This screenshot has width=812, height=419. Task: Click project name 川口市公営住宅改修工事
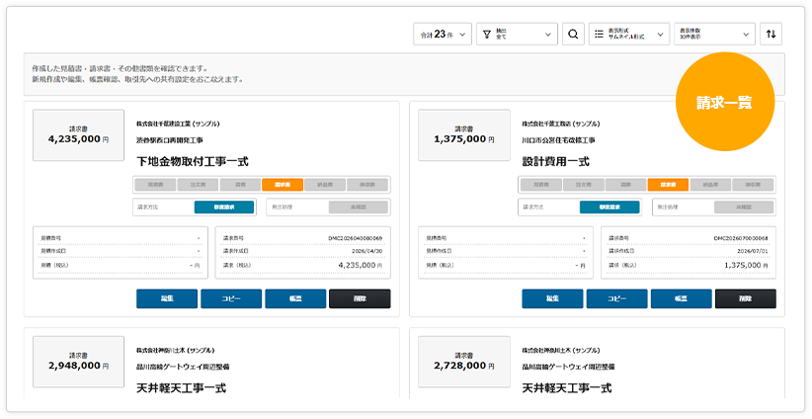pyautogui.click(x=558, y=140)
